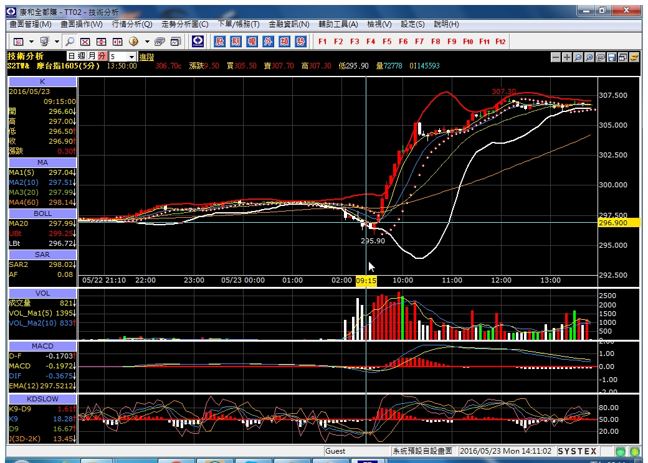Click the F12 shortcut button

point(500,41)
